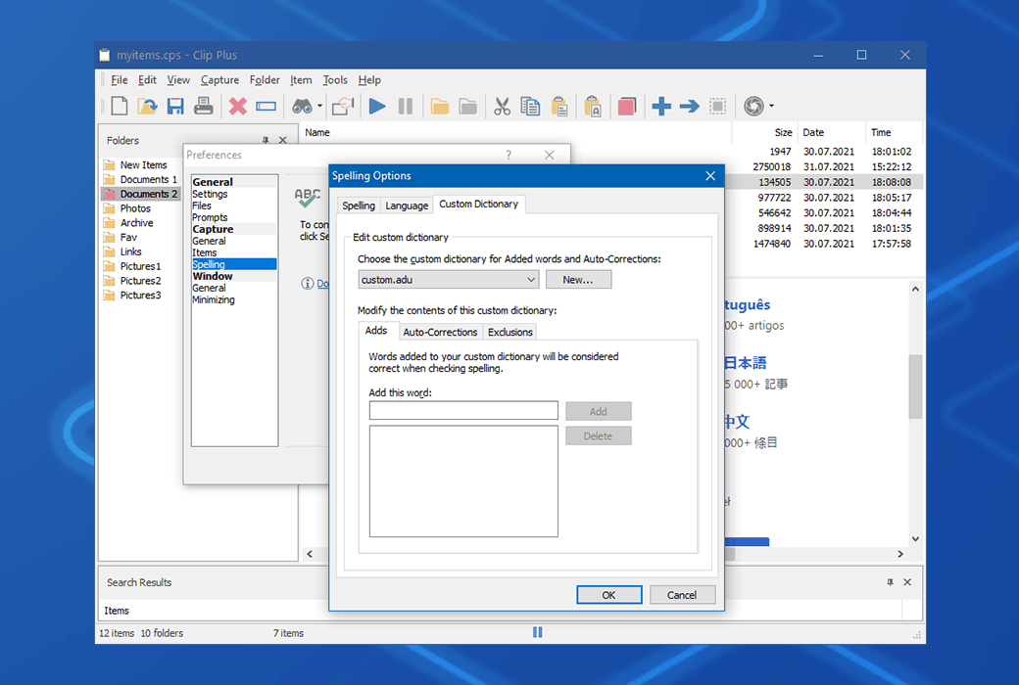Viewport: 1019px width, 685px height.
Task: Switch to the Exclusions sub-tab
Action: point(510,332)
